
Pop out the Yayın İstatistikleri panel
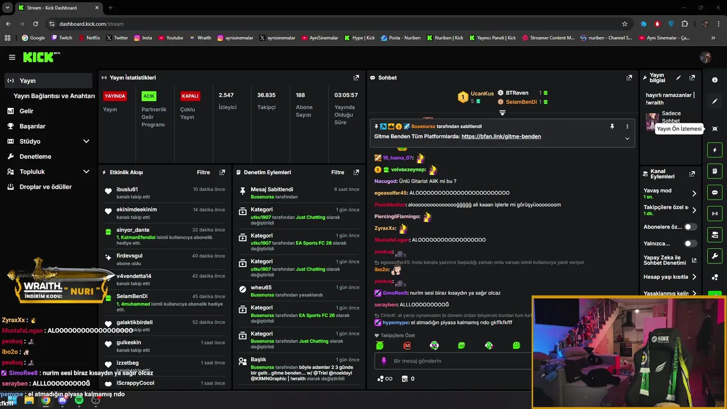click(x=356, y=78)
